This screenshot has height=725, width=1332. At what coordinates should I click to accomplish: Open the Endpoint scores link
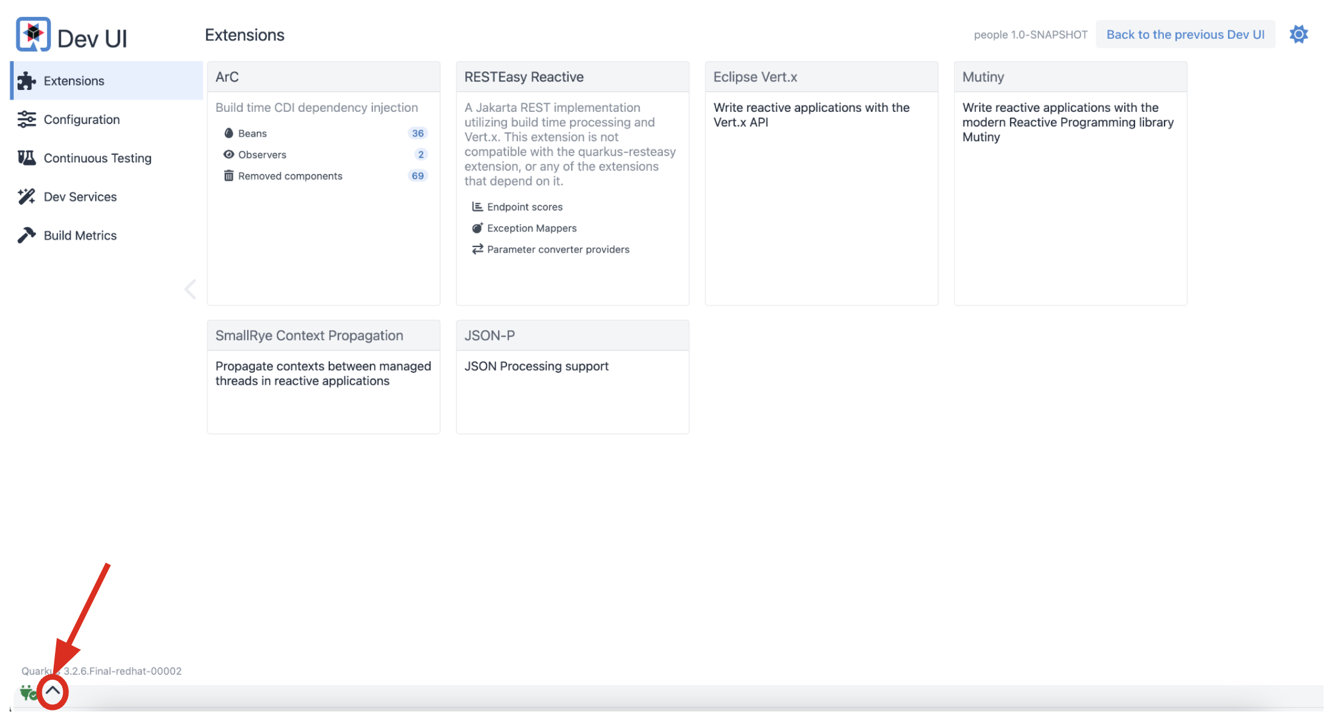pos(525,207)
